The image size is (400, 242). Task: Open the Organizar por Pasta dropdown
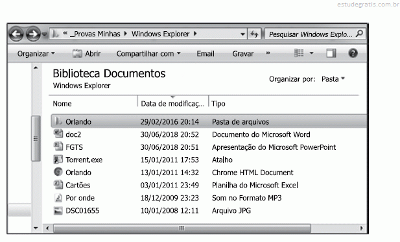(333, 79)
